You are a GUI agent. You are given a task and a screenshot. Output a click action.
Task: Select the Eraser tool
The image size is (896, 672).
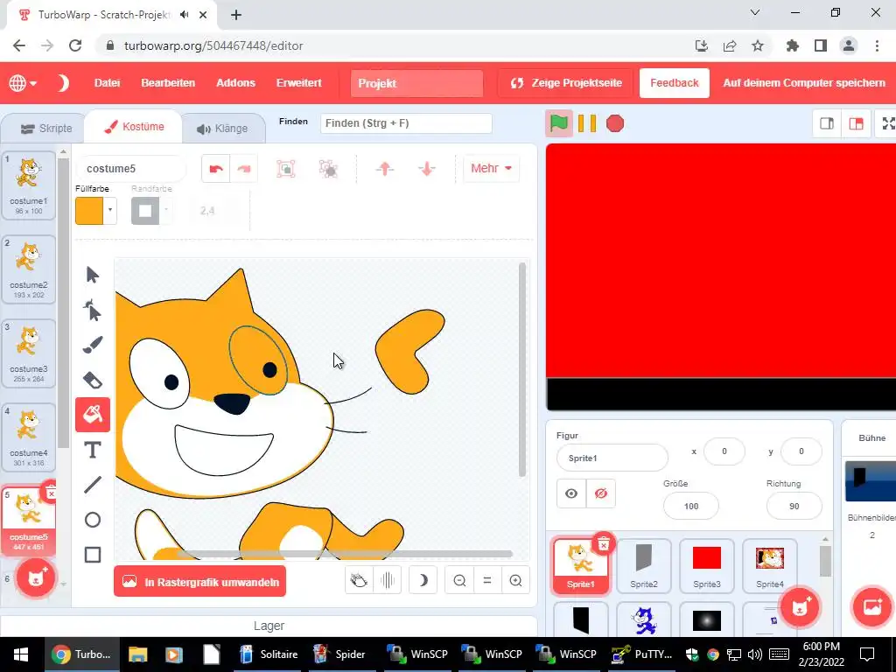tap(93, 380)
